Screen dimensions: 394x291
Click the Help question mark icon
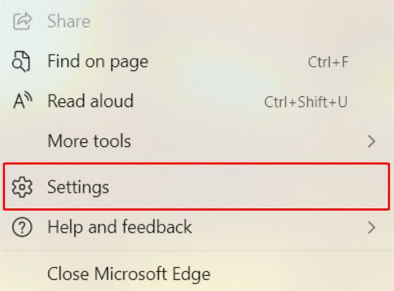coord(22,227)
